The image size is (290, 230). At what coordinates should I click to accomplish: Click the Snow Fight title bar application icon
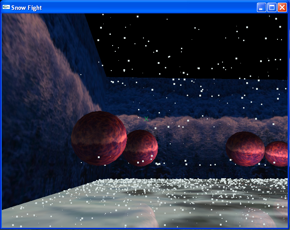click(6, 7)
